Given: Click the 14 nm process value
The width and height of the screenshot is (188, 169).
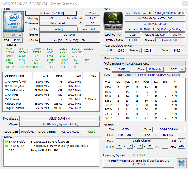Looking at the screenshot, I should coord(92,13).
